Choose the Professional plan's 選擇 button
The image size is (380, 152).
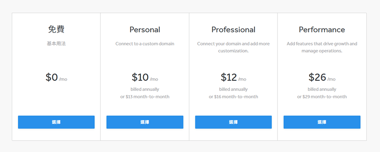pos(233,122)
